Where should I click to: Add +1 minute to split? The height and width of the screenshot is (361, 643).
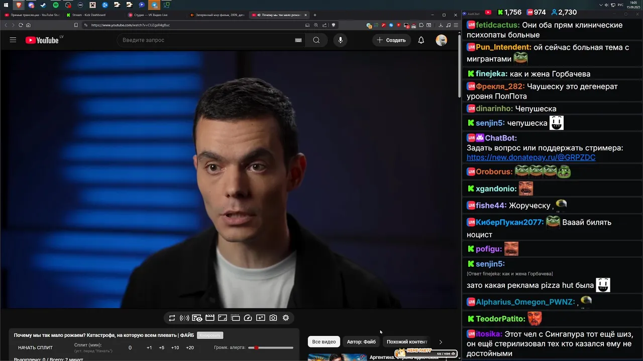pos(149,347)
